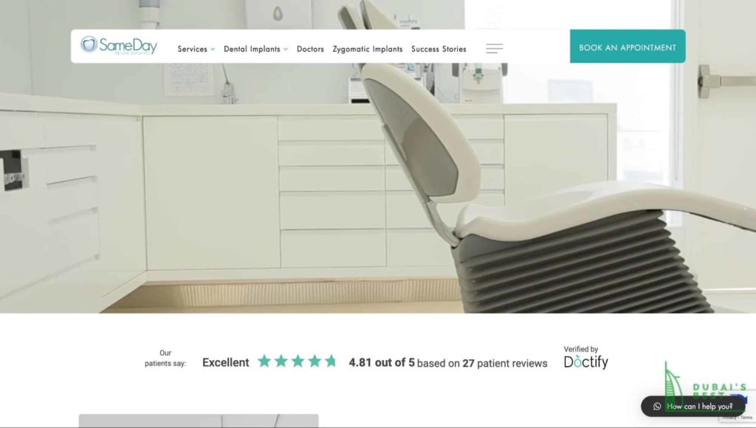Expand the Dental Implants dropdown chevron
This screenshot has height=428, width=756.
(x=286, y=49)
